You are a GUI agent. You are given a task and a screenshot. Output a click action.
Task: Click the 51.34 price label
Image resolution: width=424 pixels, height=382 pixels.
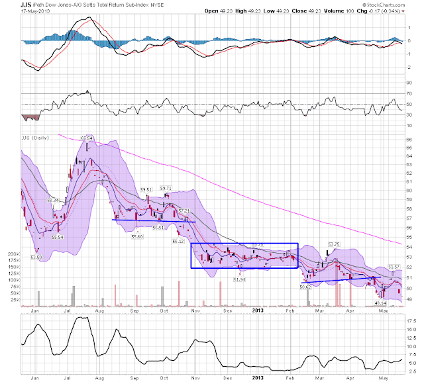point(239,279)
